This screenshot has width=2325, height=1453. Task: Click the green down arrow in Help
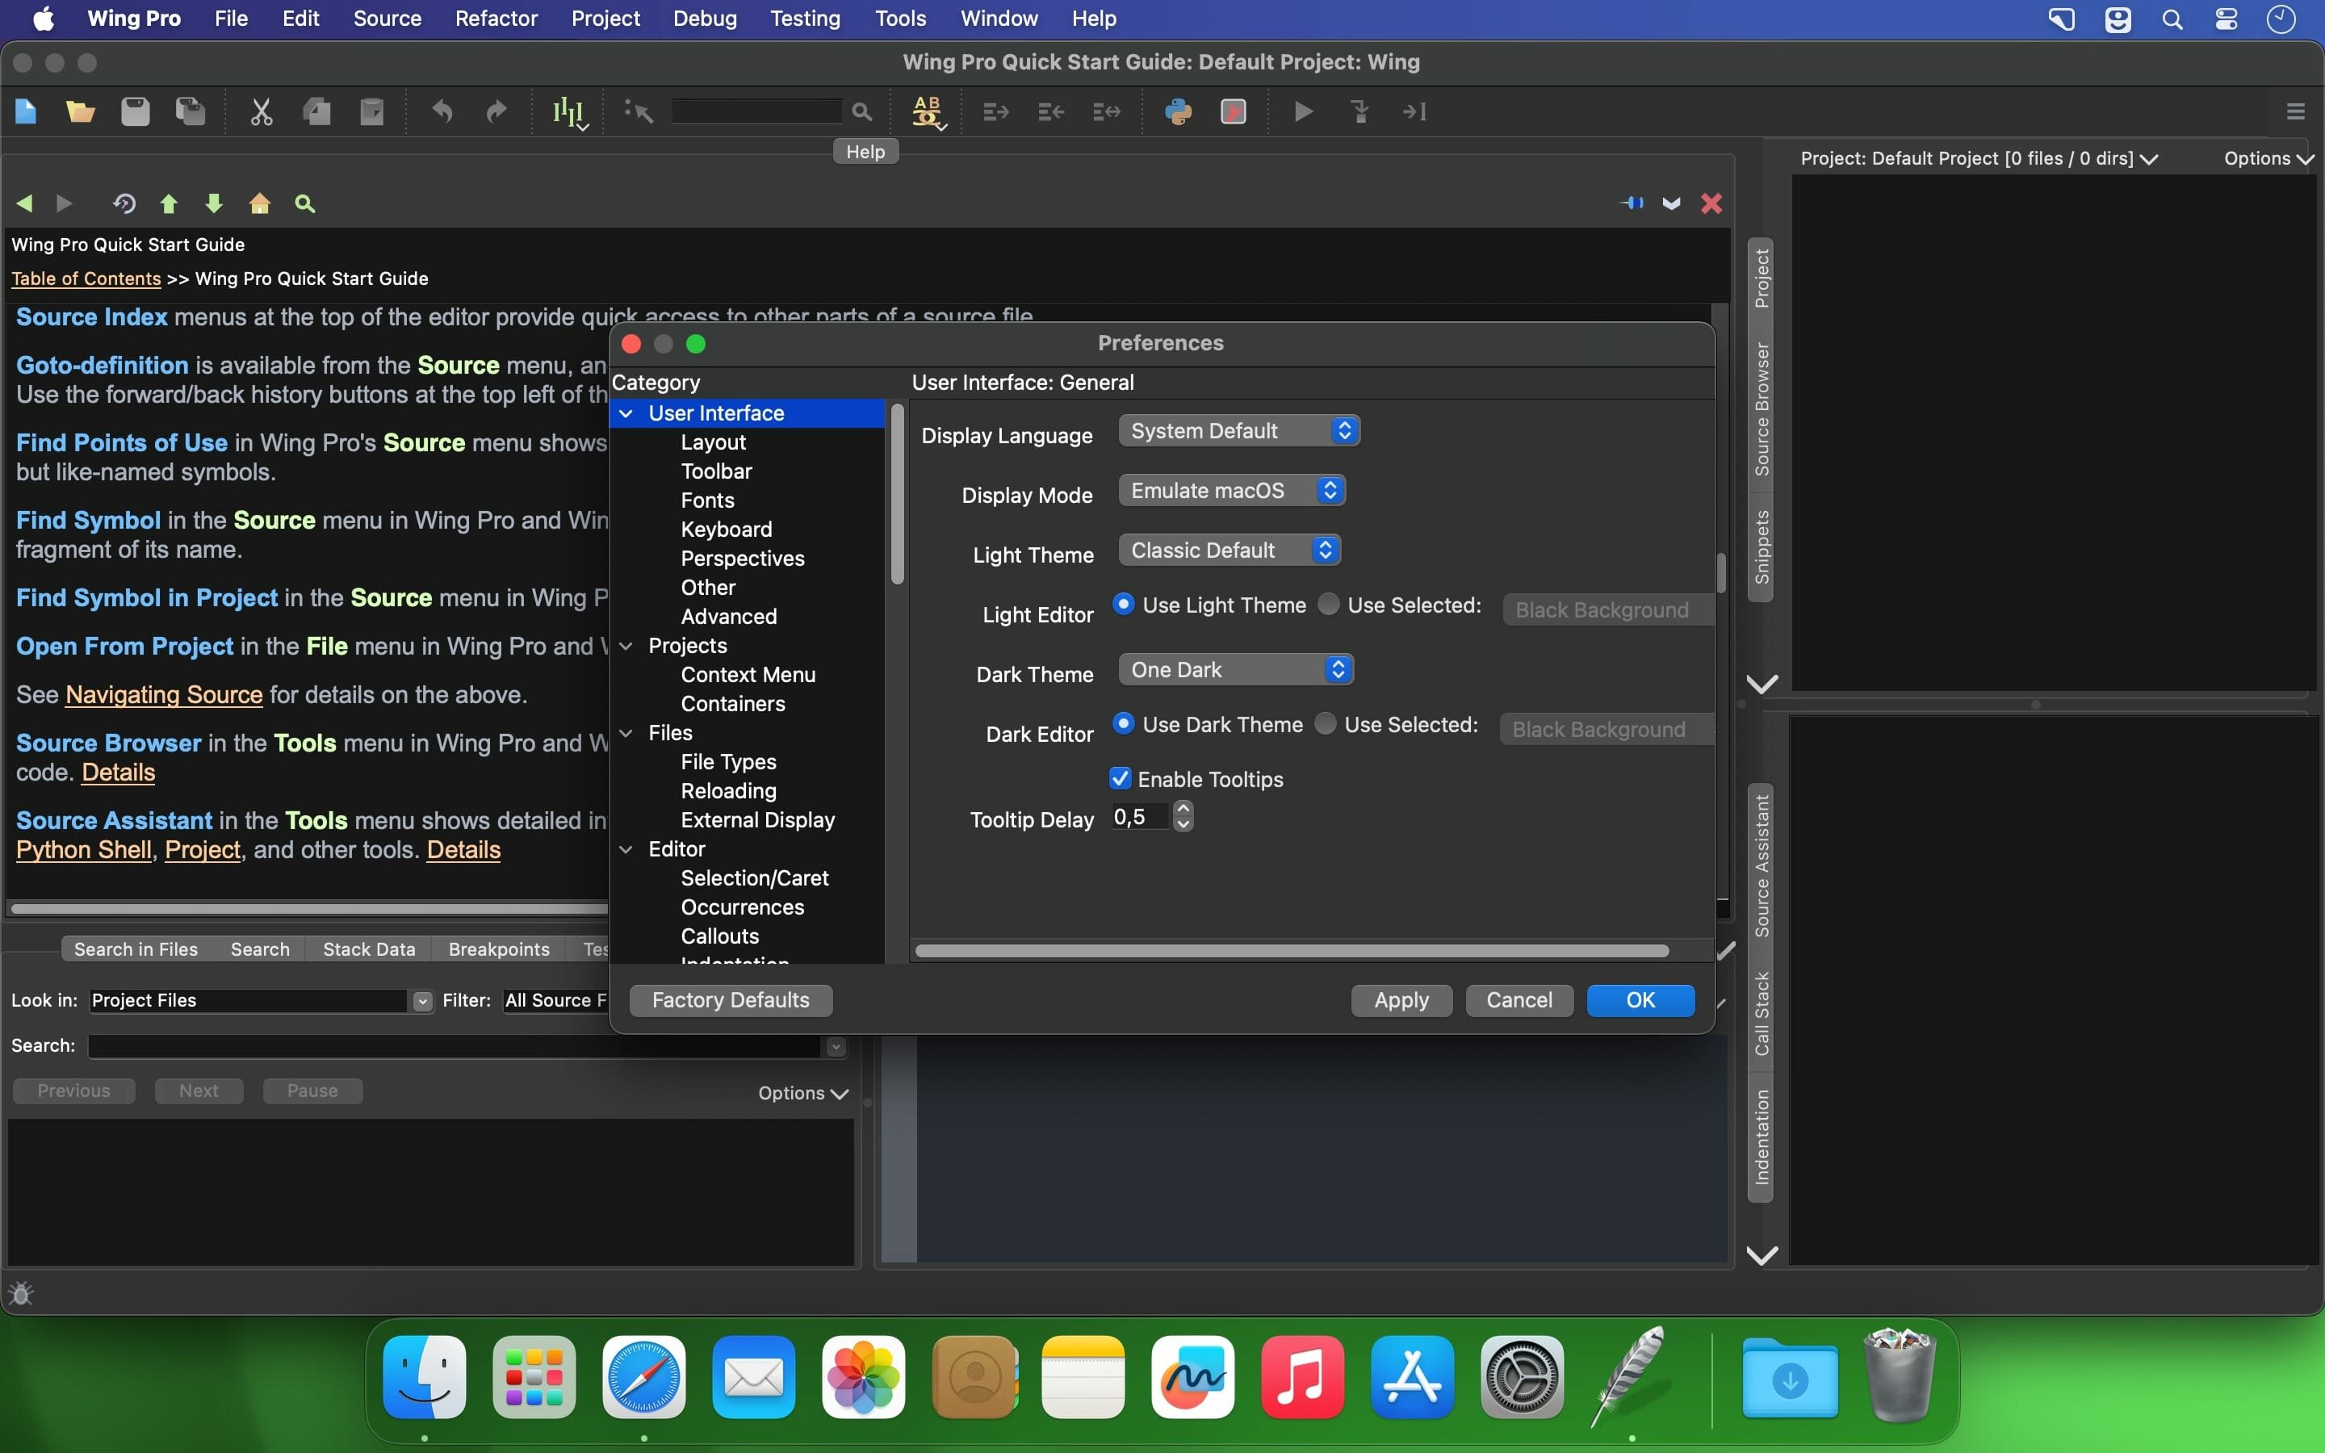tap(214, 203)
